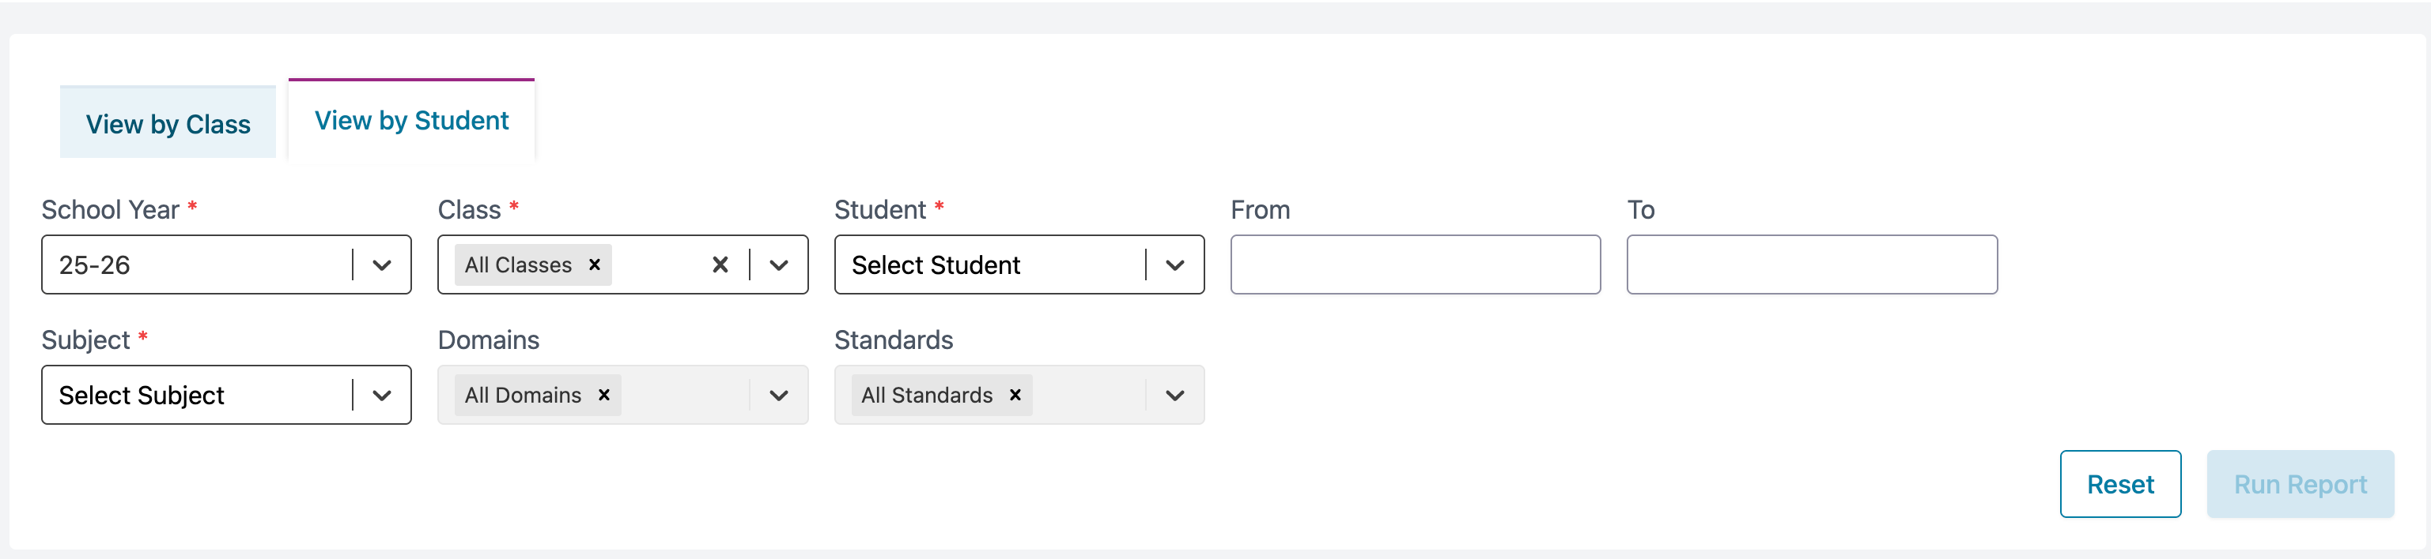Click the Reset button
This screenshot has height=559, width=2431.
pyautogui.click(x=2119, y=485)
